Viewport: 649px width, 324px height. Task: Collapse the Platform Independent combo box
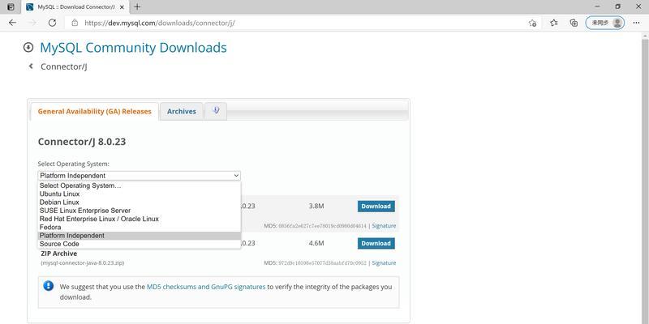click(139, 176)
